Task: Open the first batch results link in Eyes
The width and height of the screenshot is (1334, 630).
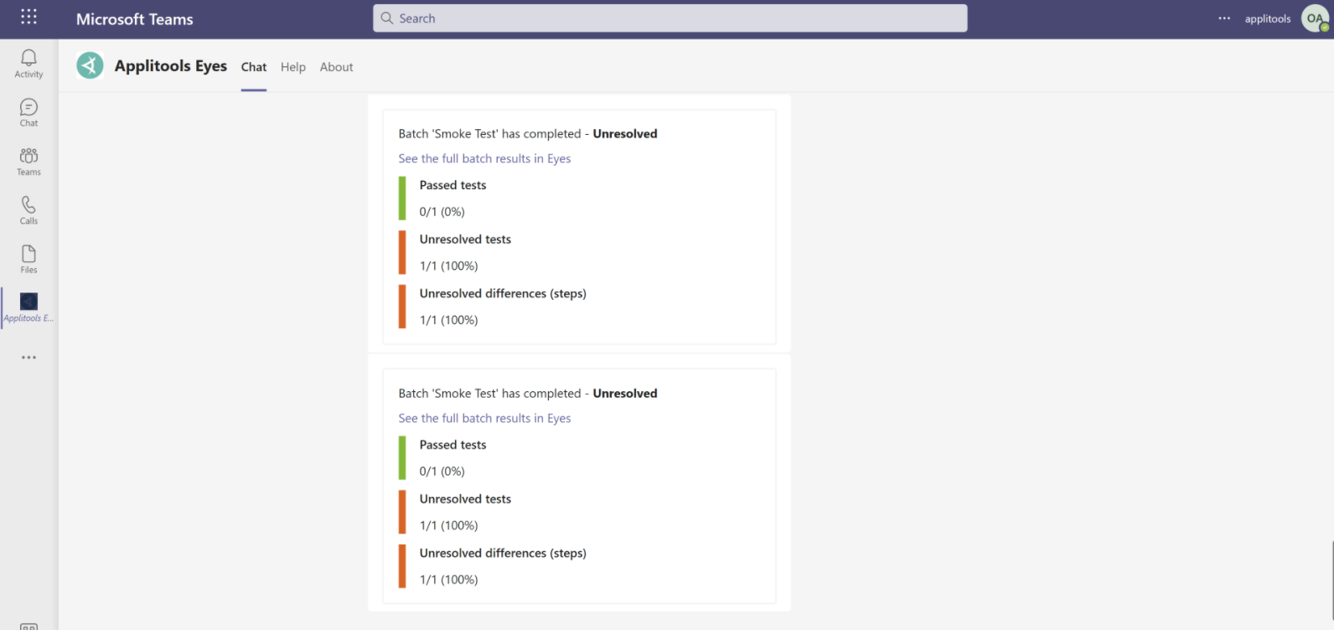Action: (x=484, y=158)
